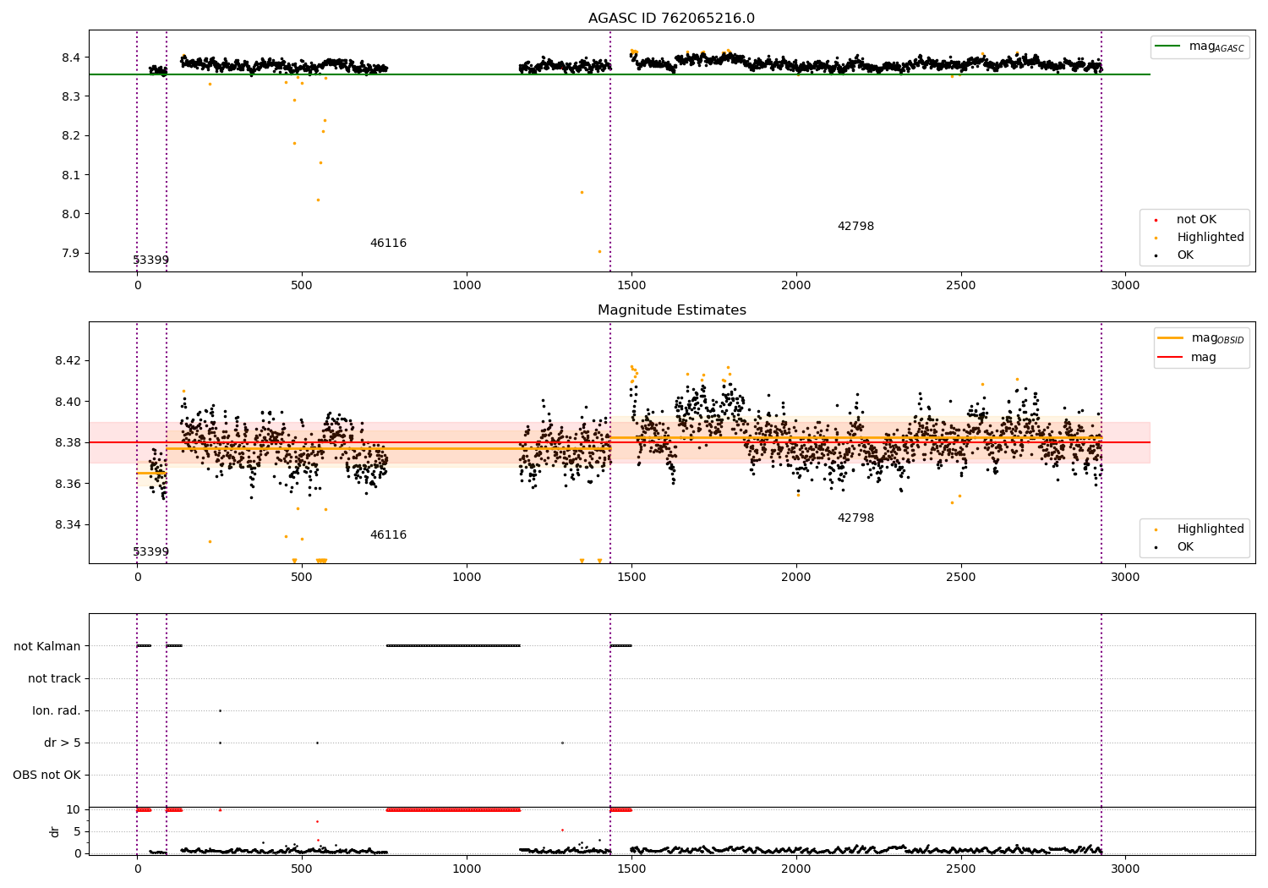Screen dimensions: 1268x888
Task: Click the '5' tick on the dr axis
Action: coord(78,832)
